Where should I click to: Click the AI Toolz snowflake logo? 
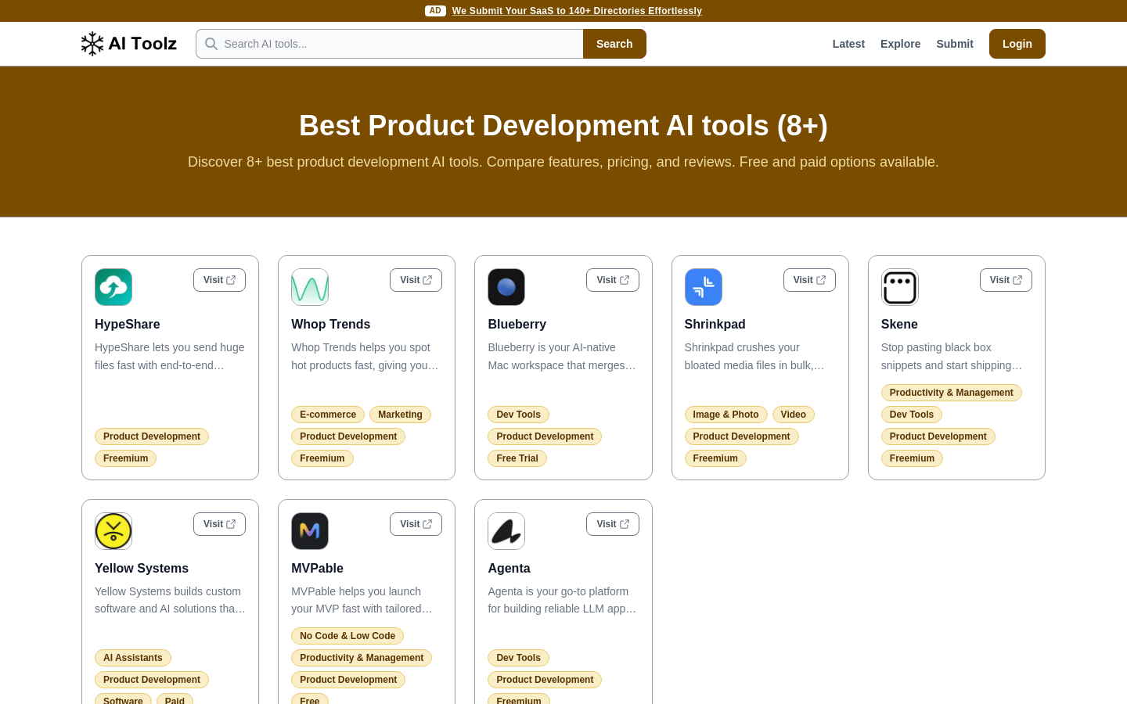[x=129, y=44]
